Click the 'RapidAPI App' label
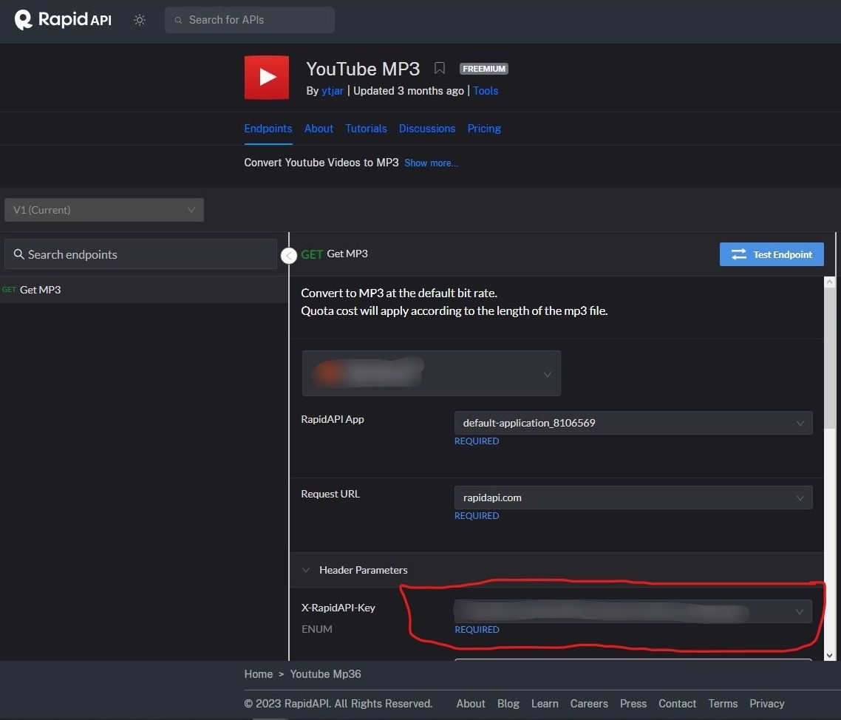841x720 pixels. point(333,419)
